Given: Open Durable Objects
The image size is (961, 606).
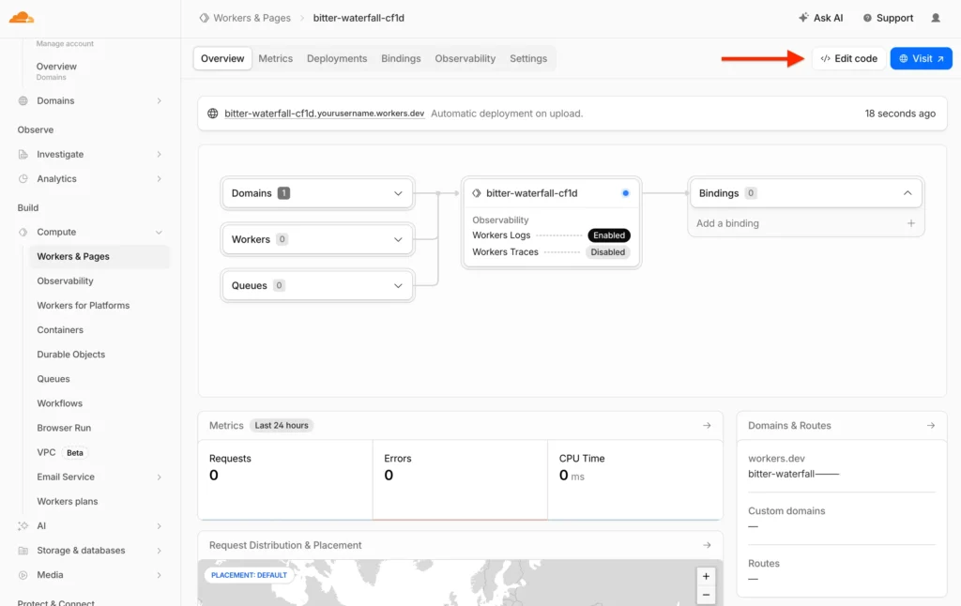Looking at the screenshot, I should pyautogui.click(x=71, y=355).
